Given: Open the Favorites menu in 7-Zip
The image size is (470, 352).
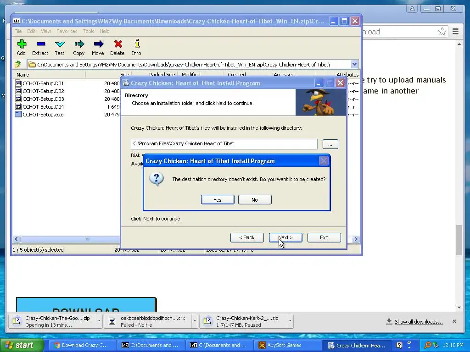Looking at the screenshot, I should [67, 31].
